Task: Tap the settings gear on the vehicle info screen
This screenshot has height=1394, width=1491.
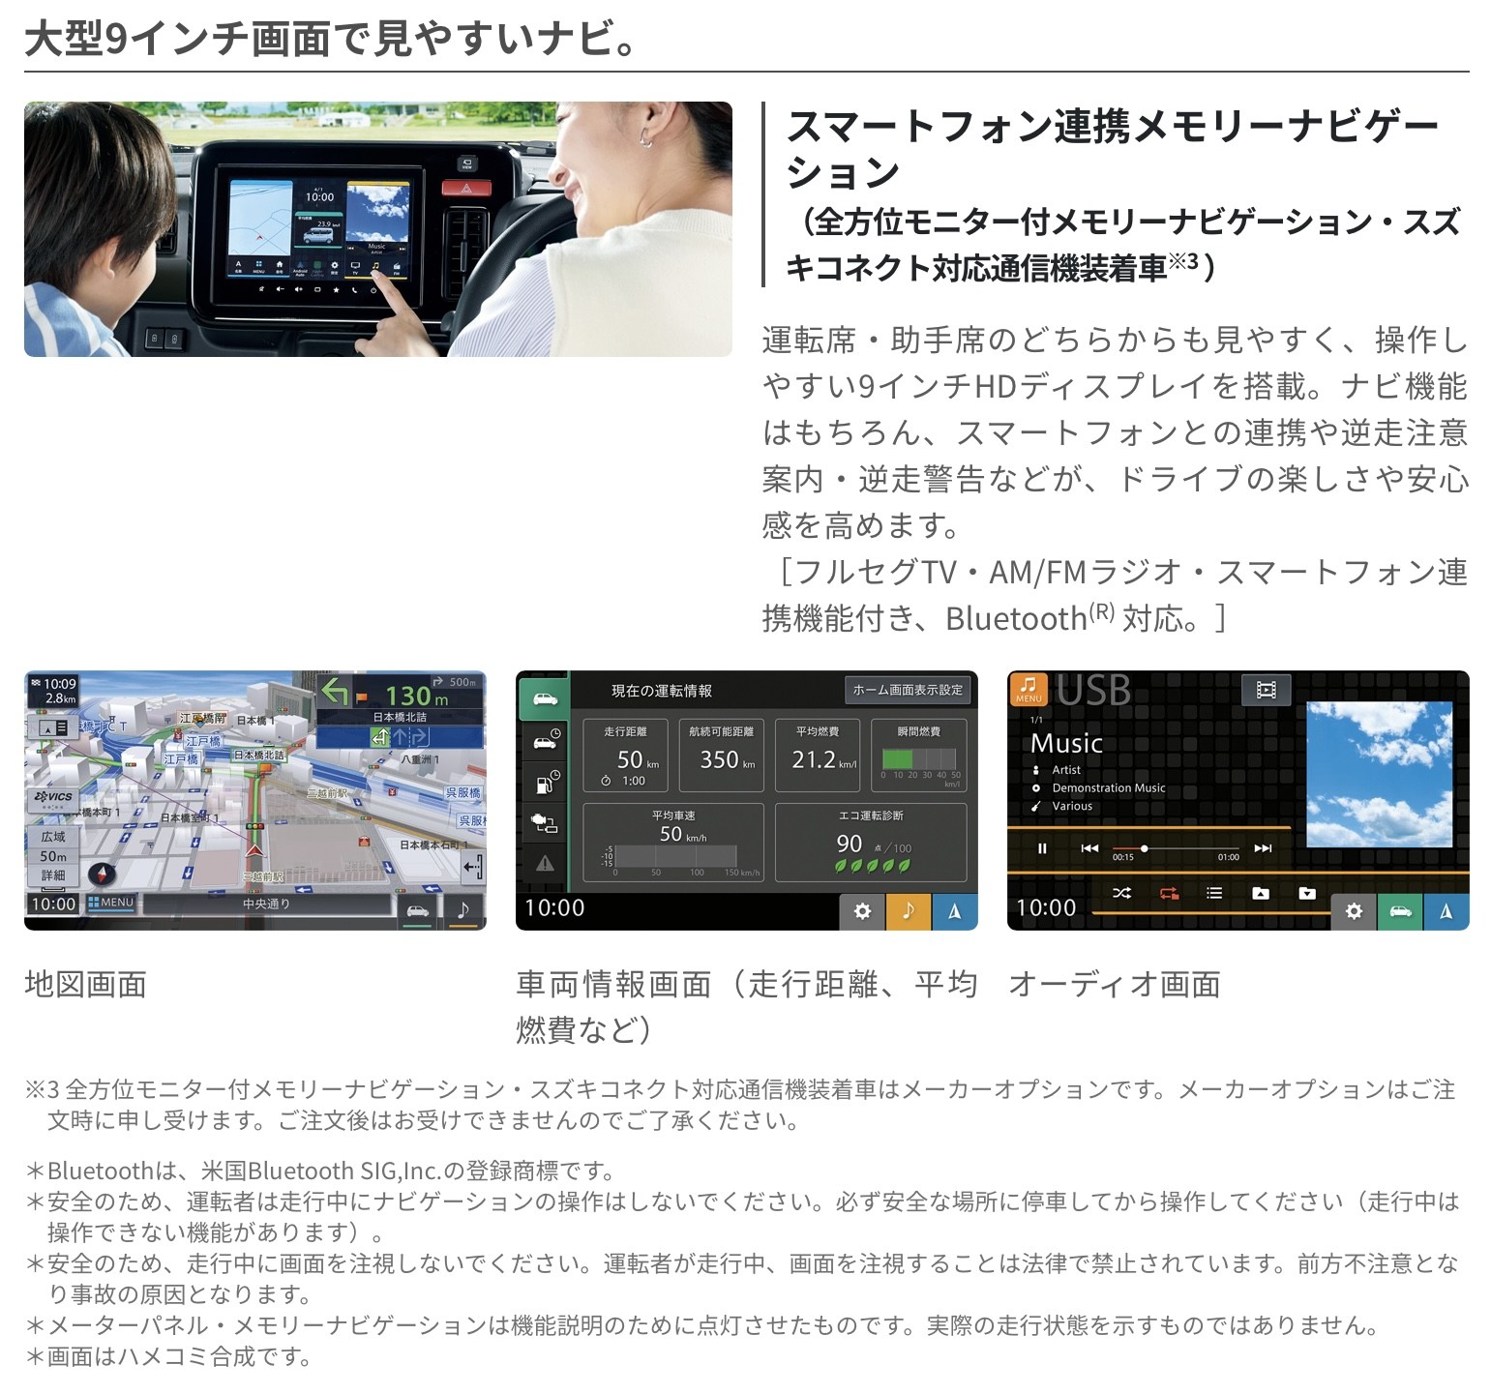Action: (x=862, y=910)
